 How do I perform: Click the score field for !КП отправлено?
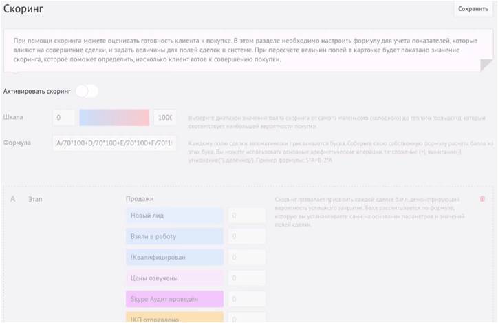tap(246, 318)
